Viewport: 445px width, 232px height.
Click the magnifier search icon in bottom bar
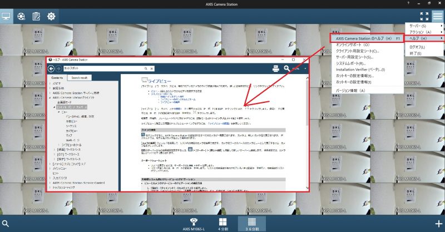pyautogui.click(x=6, y=224)
